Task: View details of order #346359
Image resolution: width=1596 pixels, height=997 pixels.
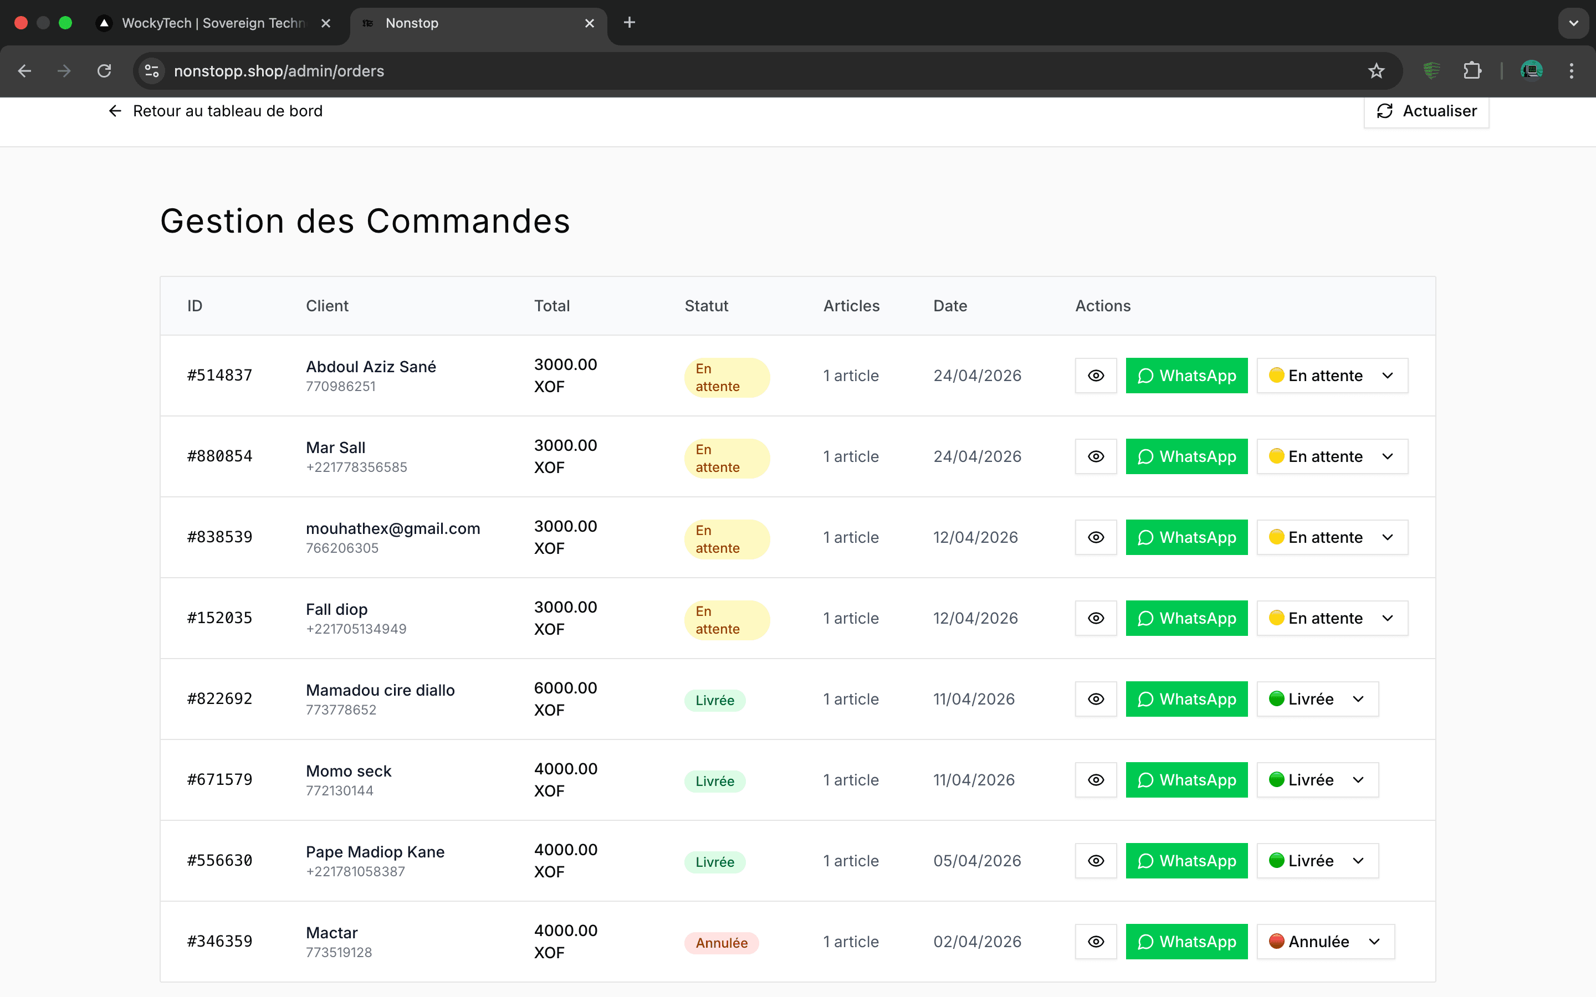Action: [x=1096, y=942]
